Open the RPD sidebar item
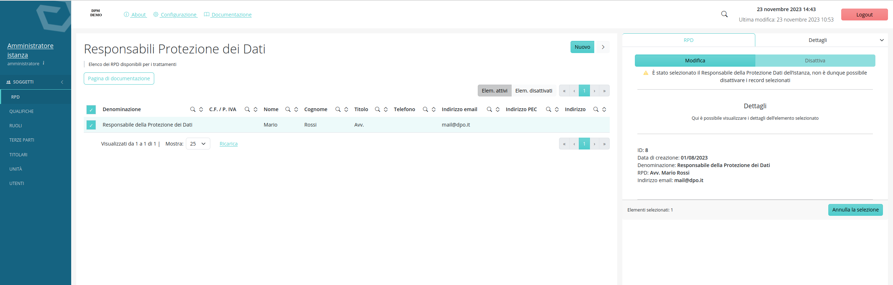Viewport: 893px width, 285px height. click(x=36, y=97)
